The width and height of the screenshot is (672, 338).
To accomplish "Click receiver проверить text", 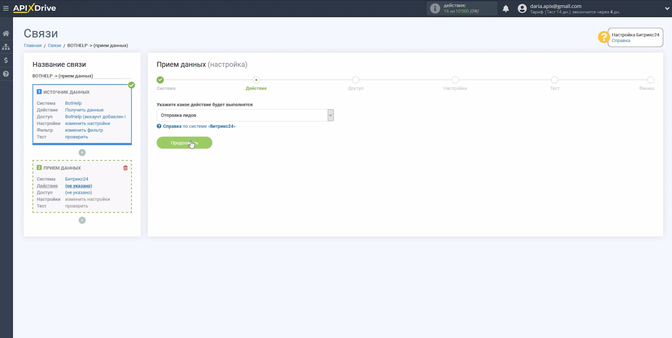I will point(77,206).
